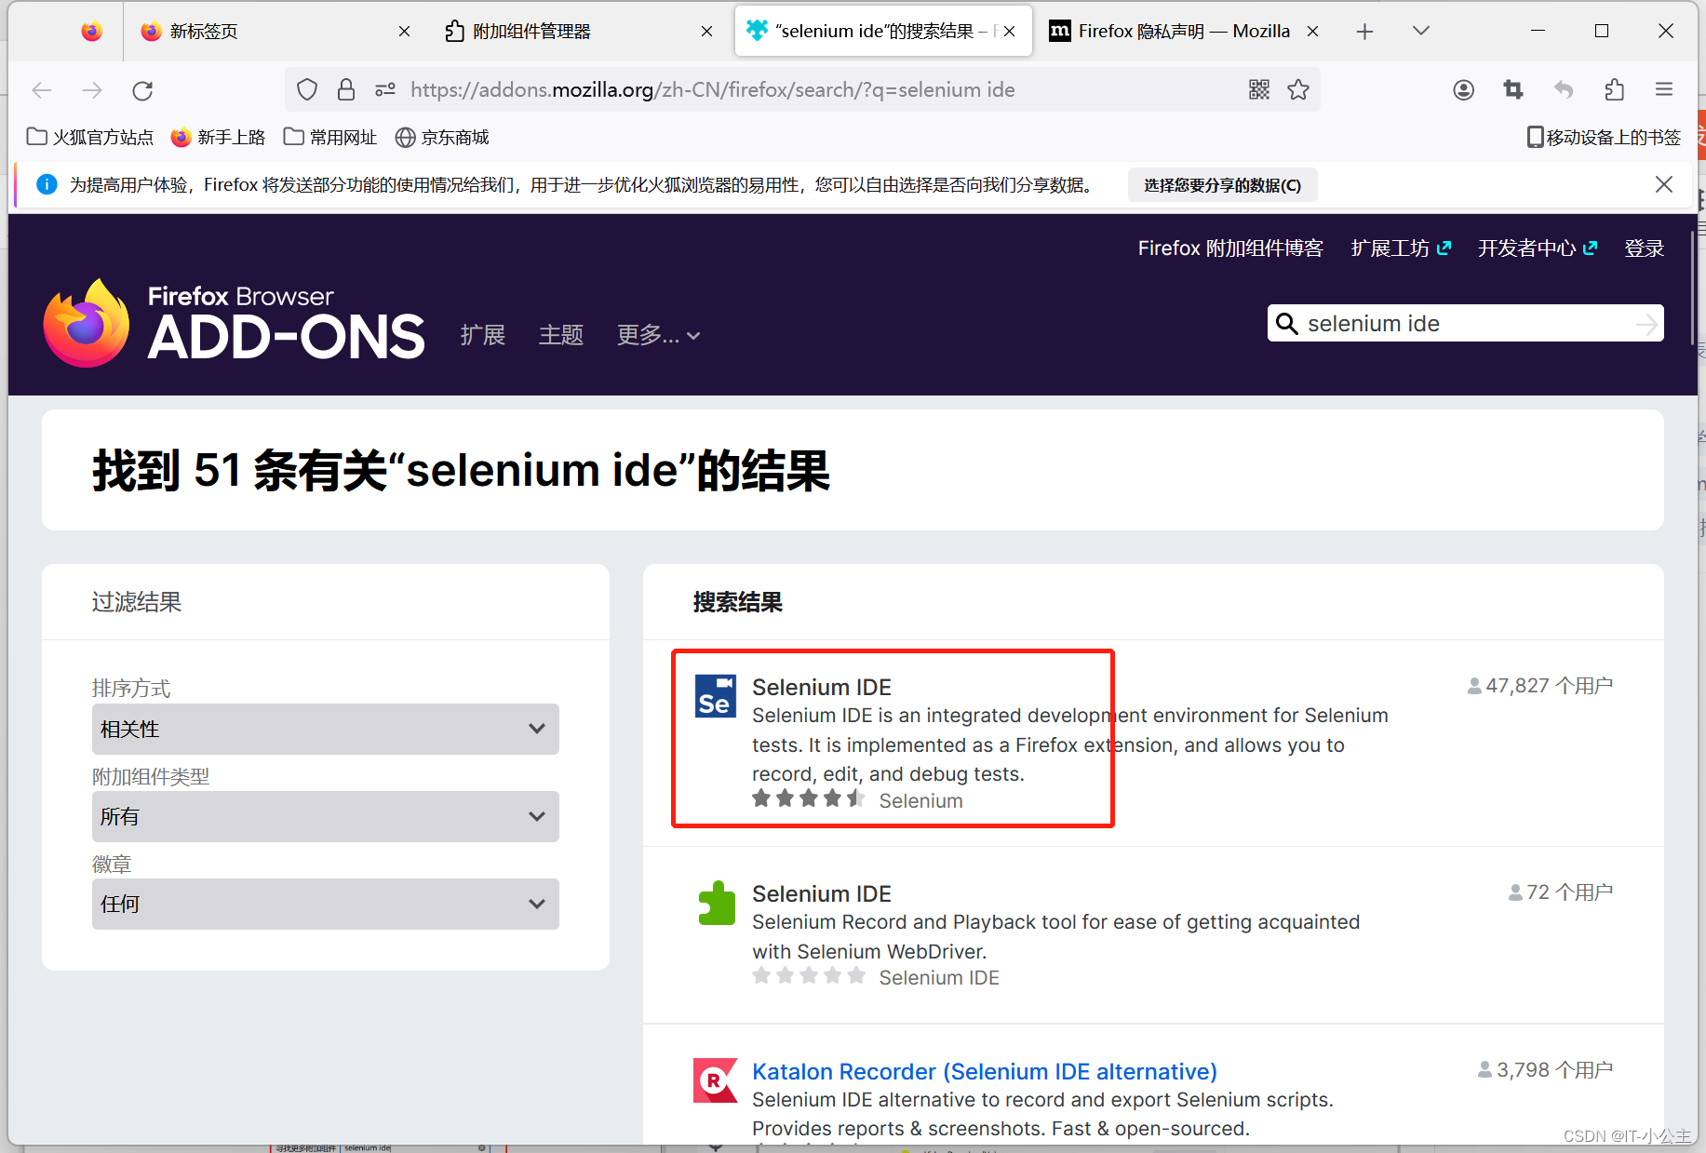The image size is (1706, 1153).
Task: Open the 徽章 dropdown showing 任何
Action: click(x=324, y=904)
